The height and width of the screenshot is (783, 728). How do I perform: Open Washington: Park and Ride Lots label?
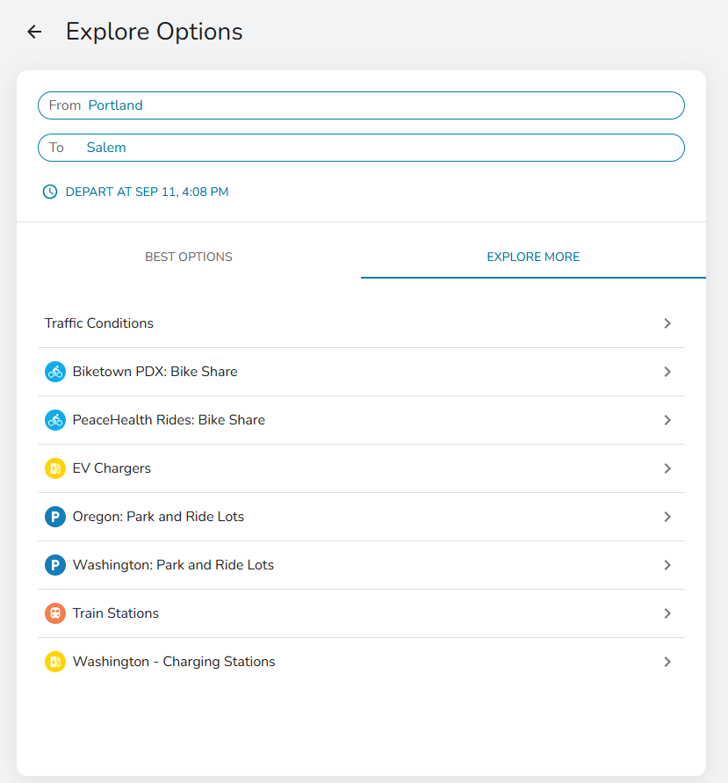pos(173,565)
